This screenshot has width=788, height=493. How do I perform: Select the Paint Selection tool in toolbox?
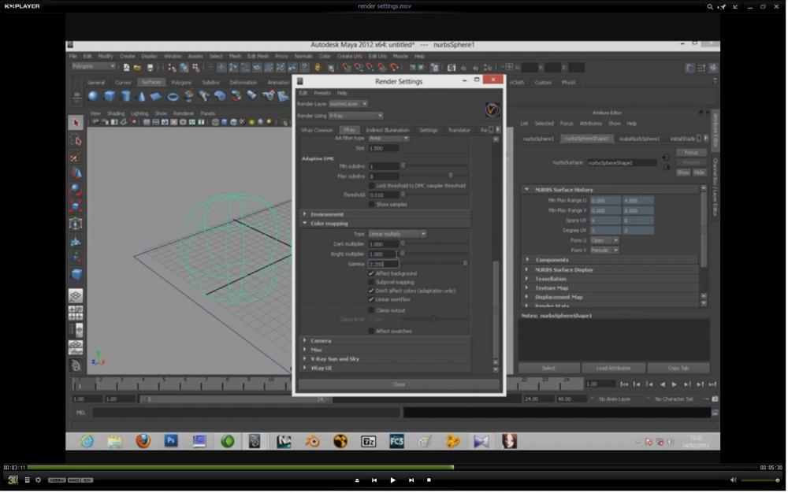[x=76, y=158]
